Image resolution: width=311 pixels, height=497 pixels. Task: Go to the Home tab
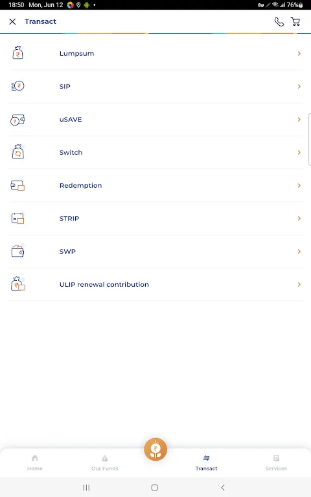pyautogui.click(x=35, y=463)
